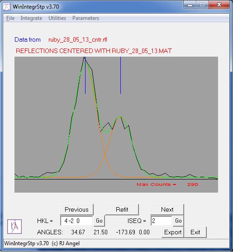Open the Utilities menu
This screenshot has width=233, height=252.
click(x=57, y=18)
